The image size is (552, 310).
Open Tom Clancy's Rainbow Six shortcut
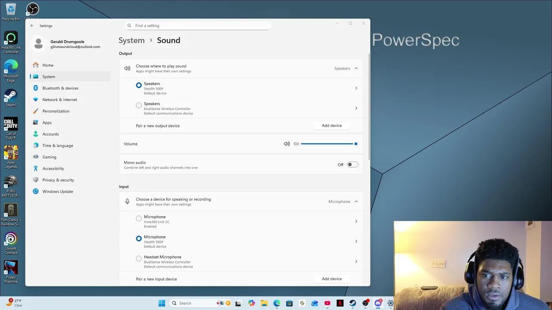[11, 215]
